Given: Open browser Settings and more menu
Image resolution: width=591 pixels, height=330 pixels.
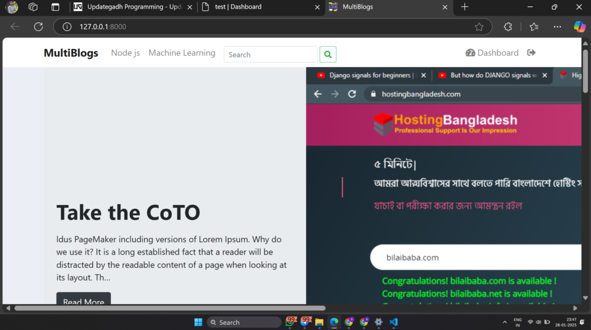Looking at the screenshot, I should tap(557, 27).
